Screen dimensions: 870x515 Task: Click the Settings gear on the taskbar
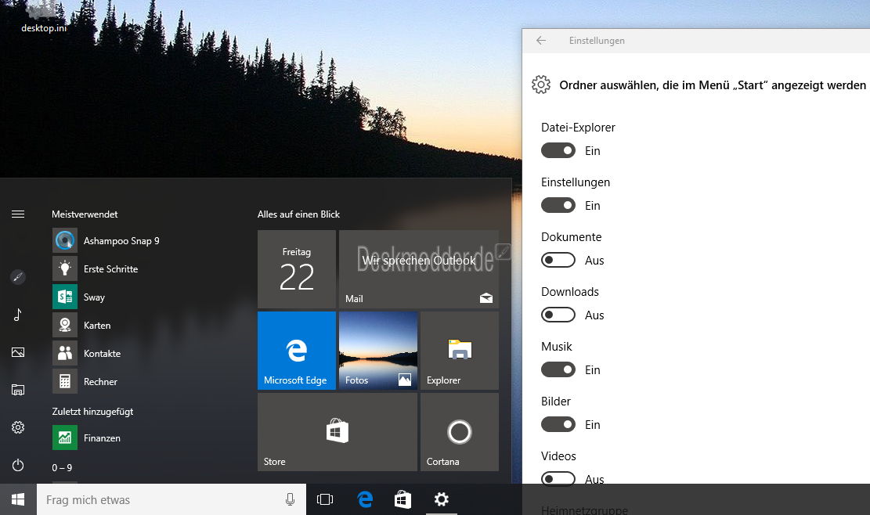pyautogui.click(x=442, y=499)
